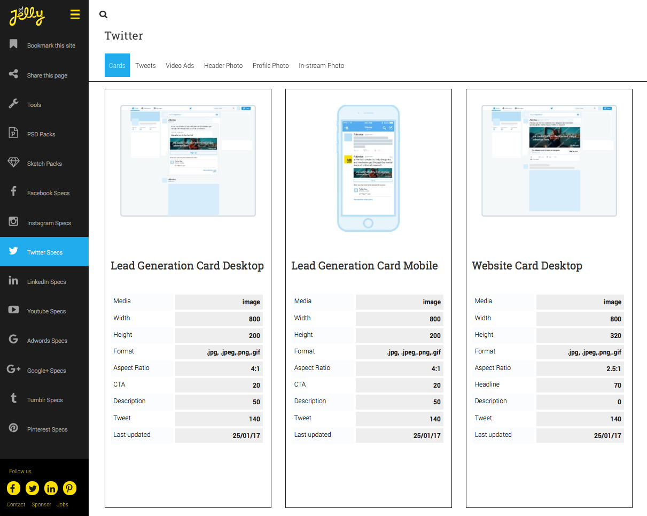Click the Sketch diamond icon

click(14, 163)
